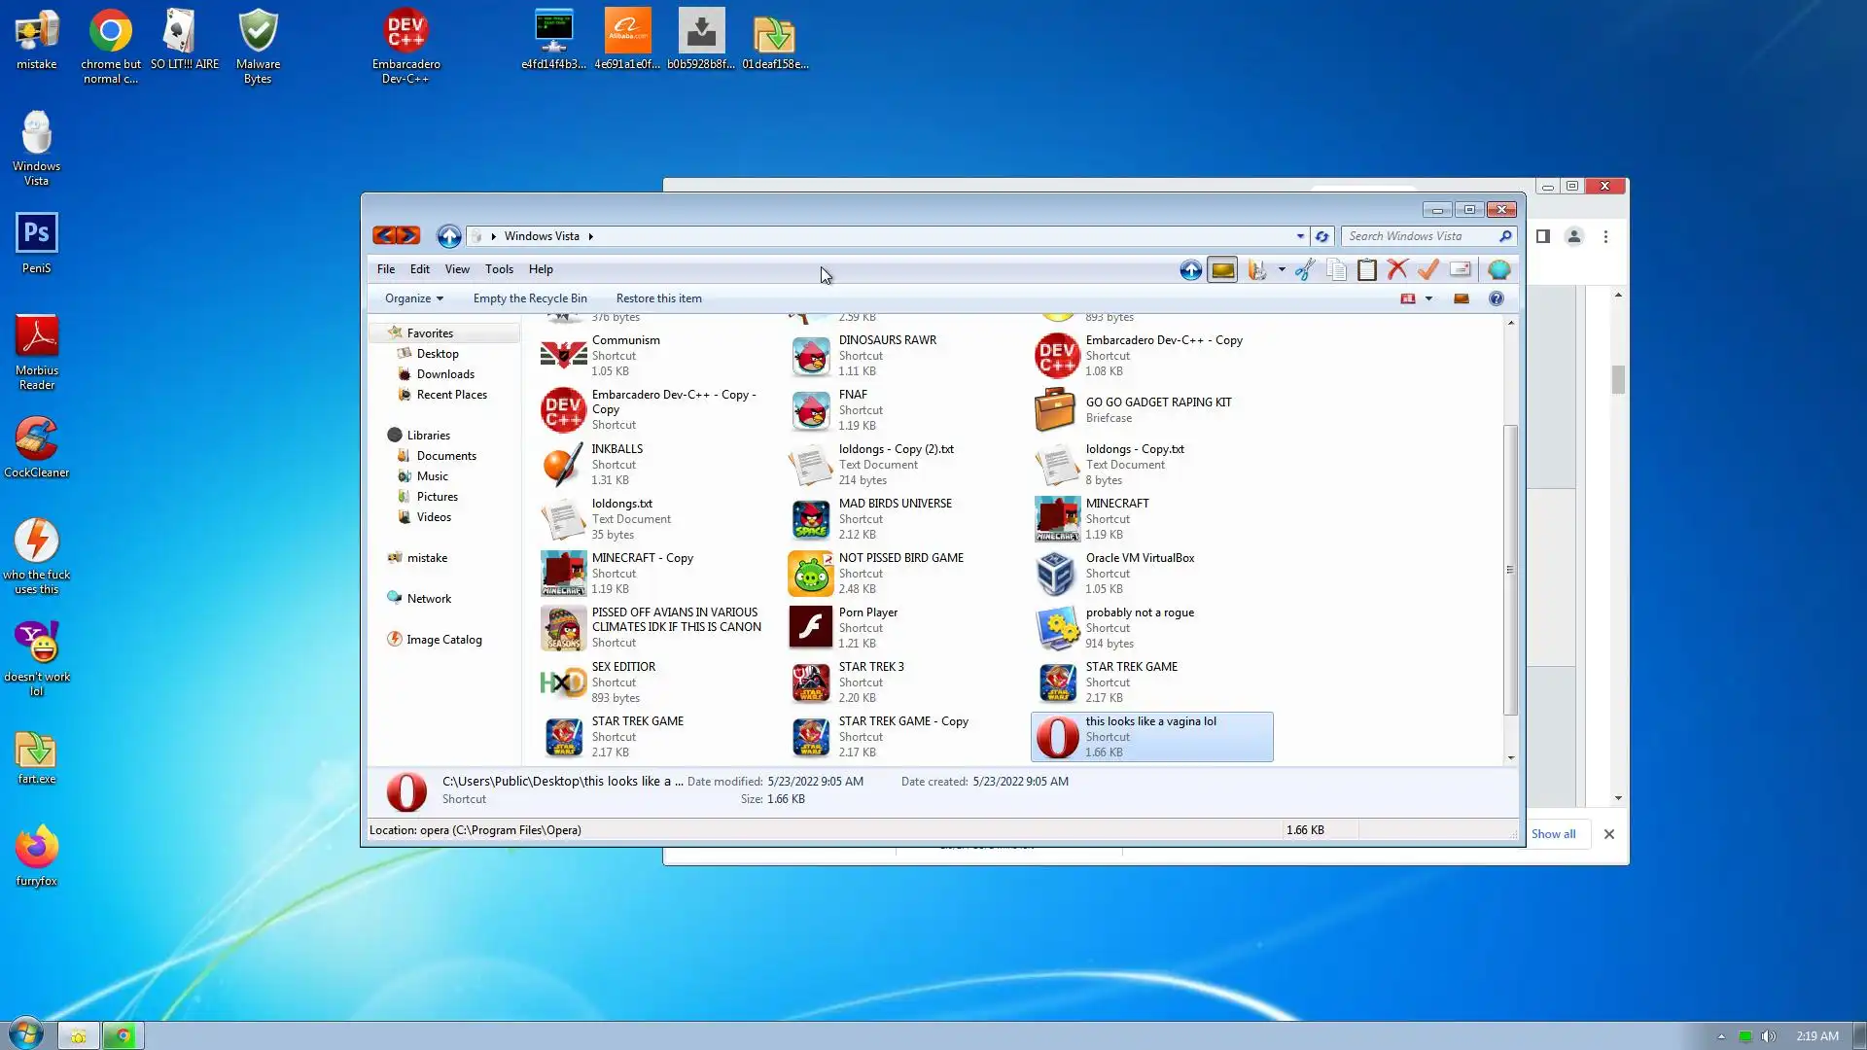The image size is (1867, 1050).
Task: Click the blue help question mark icon
Action: pyautogui.click(x=1496, y=298)
